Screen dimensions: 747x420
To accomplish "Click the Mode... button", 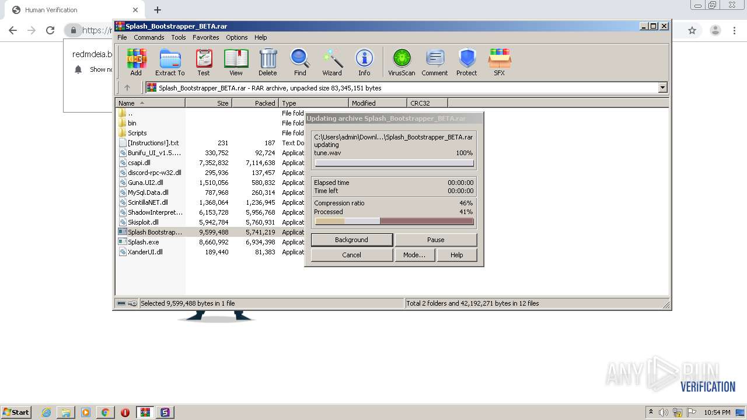I will [414, 255].
